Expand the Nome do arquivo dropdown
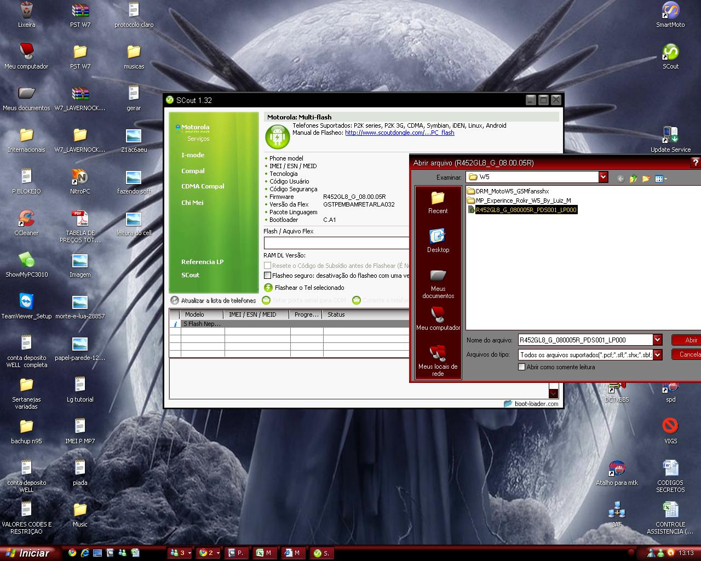Screen dimensions: 701x561 [658, 340]
